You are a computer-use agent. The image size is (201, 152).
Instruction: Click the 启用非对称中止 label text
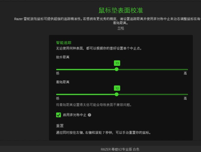[x=75, y=115]
